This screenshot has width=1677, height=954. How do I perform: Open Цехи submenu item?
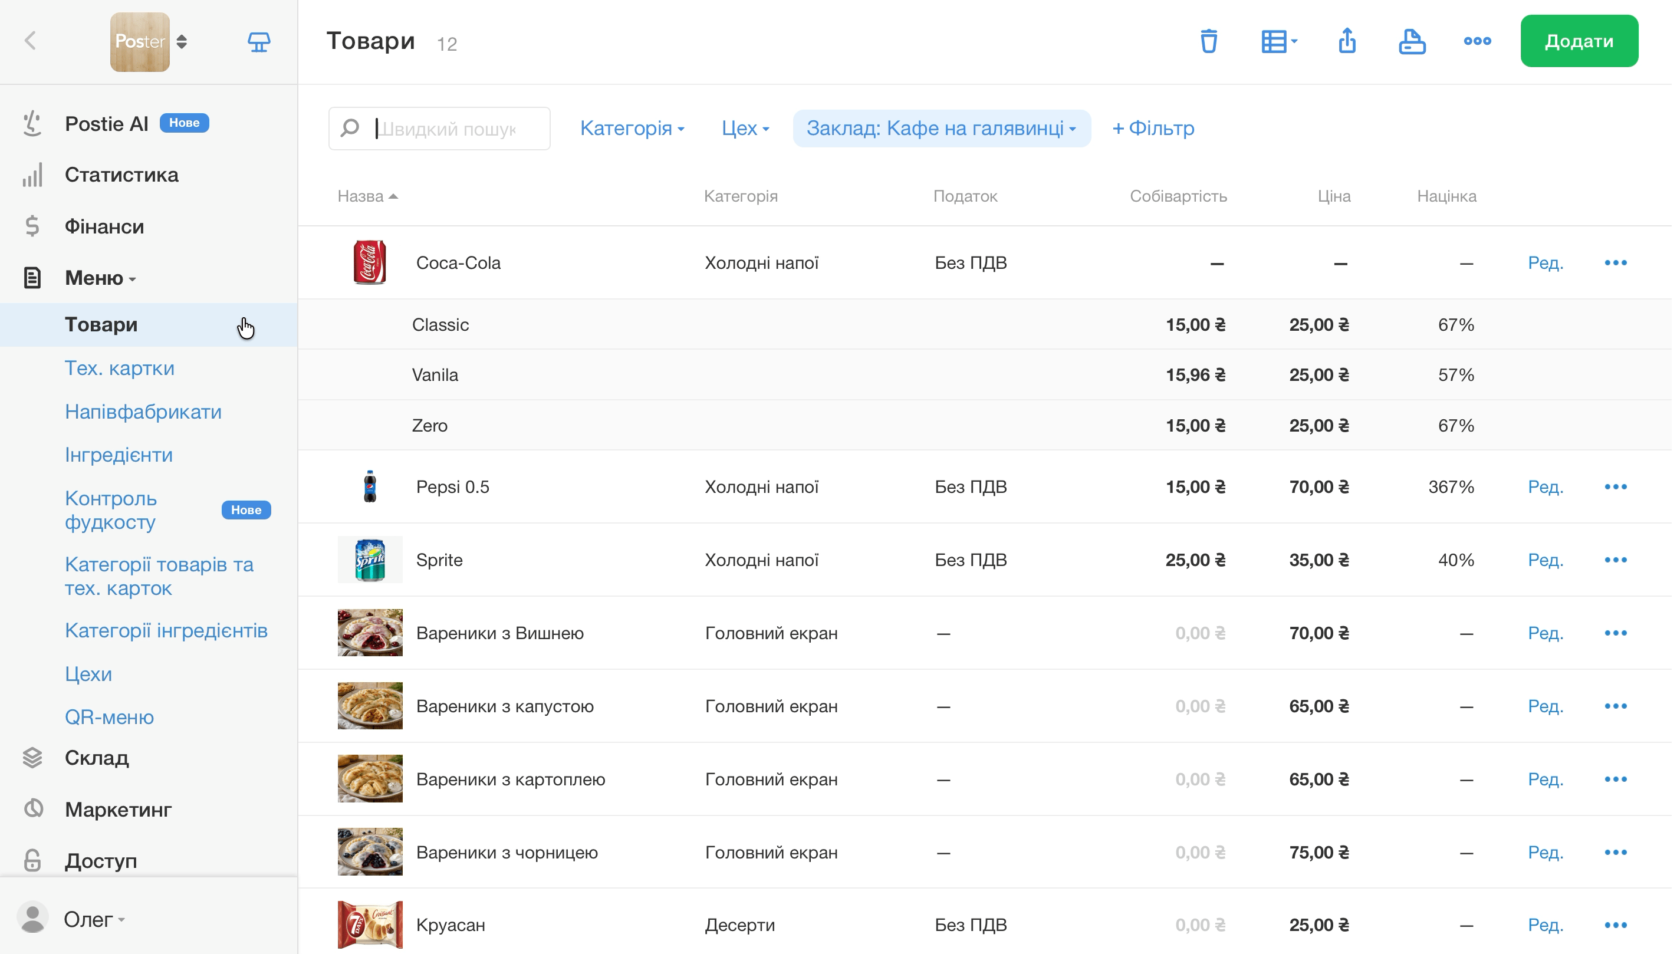pyautogui.click(x=88, y=673)
